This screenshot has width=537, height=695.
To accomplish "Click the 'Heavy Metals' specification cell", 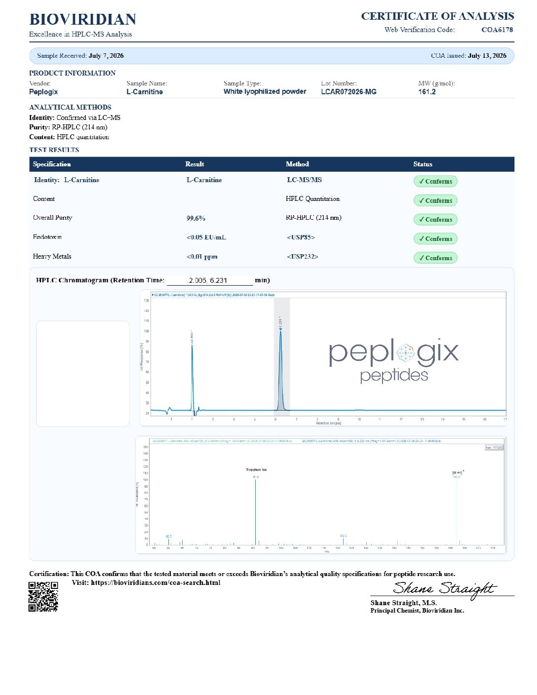I will pos(52,256).
